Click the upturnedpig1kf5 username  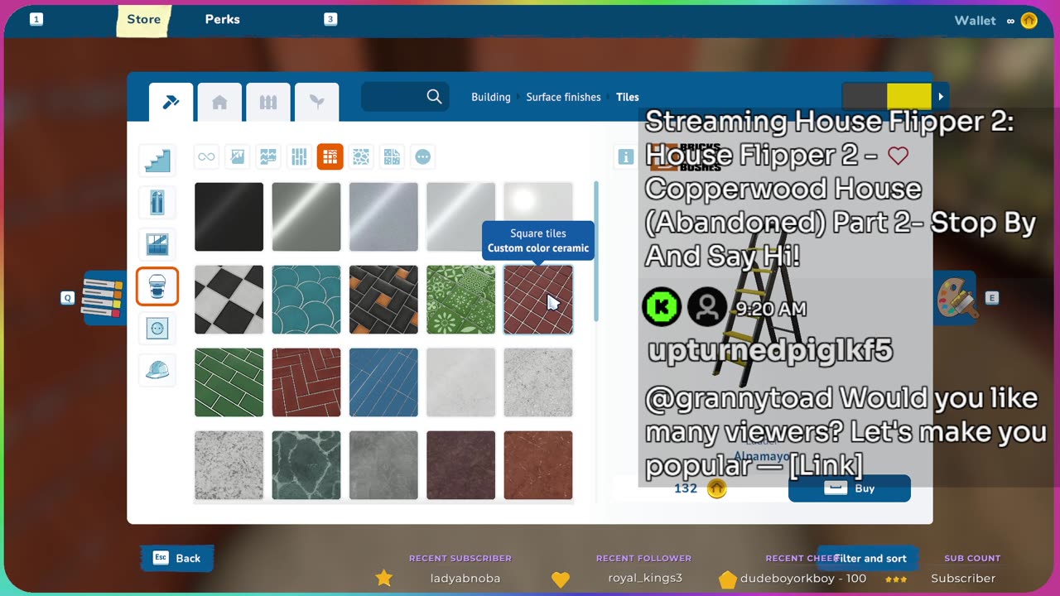(770, 351)
